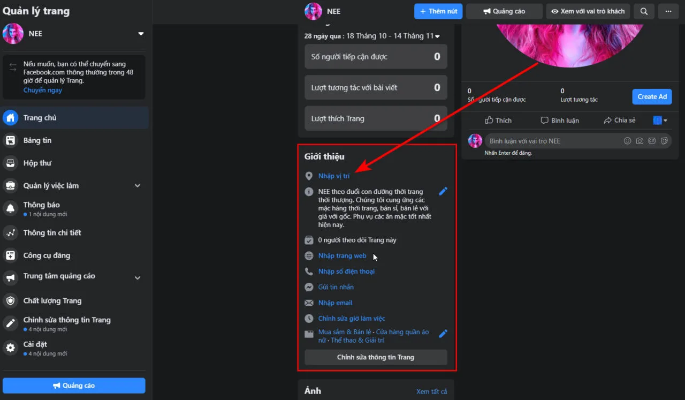Go to Trang chủ in sidebar
685x400 pixels.
pos(75,118)
